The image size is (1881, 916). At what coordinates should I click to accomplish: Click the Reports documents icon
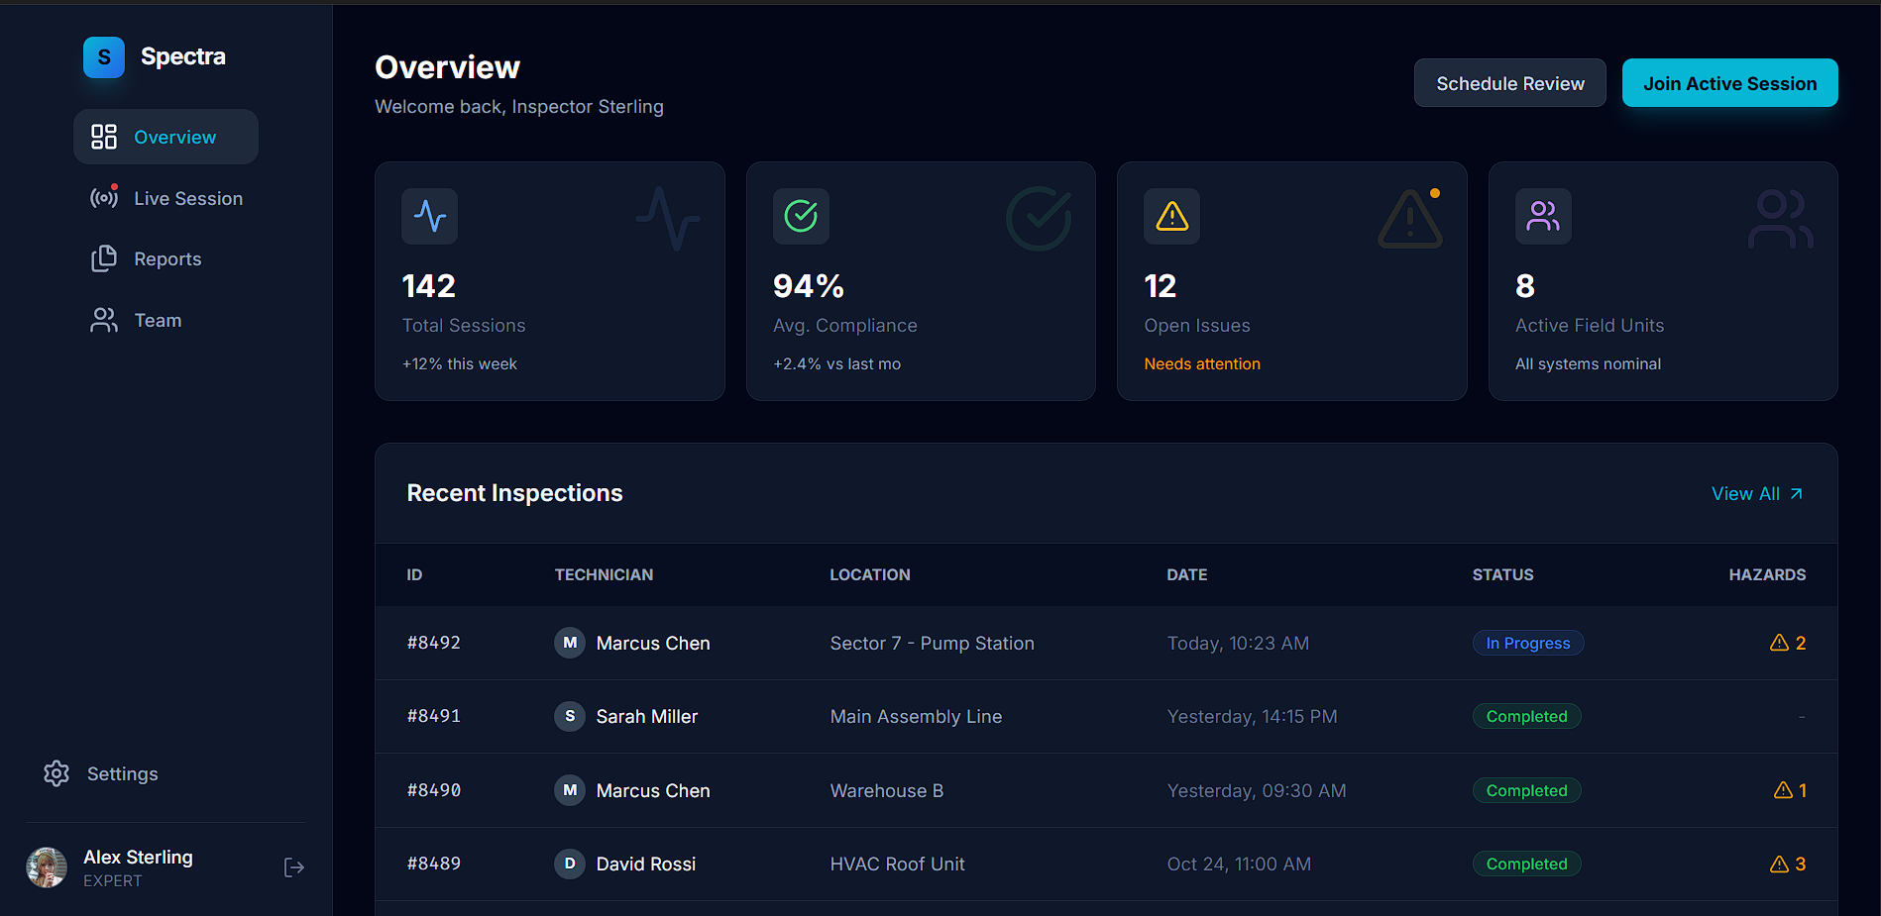point(104,258)
